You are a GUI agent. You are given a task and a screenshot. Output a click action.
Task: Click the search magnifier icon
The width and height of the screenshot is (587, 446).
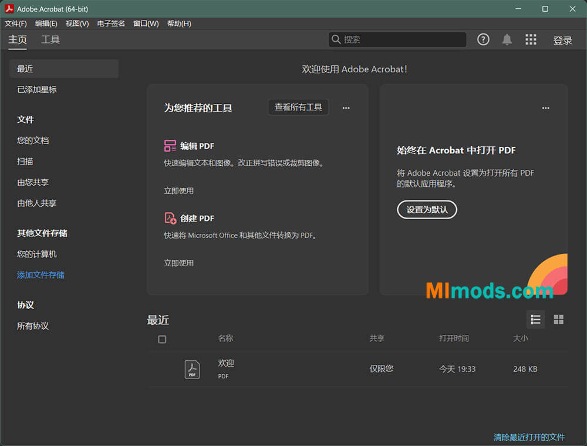(336, 39)
